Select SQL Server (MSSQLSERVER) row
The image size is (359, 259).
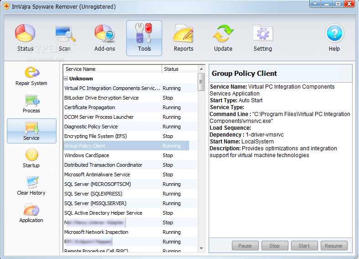click(x=130, y=203)
